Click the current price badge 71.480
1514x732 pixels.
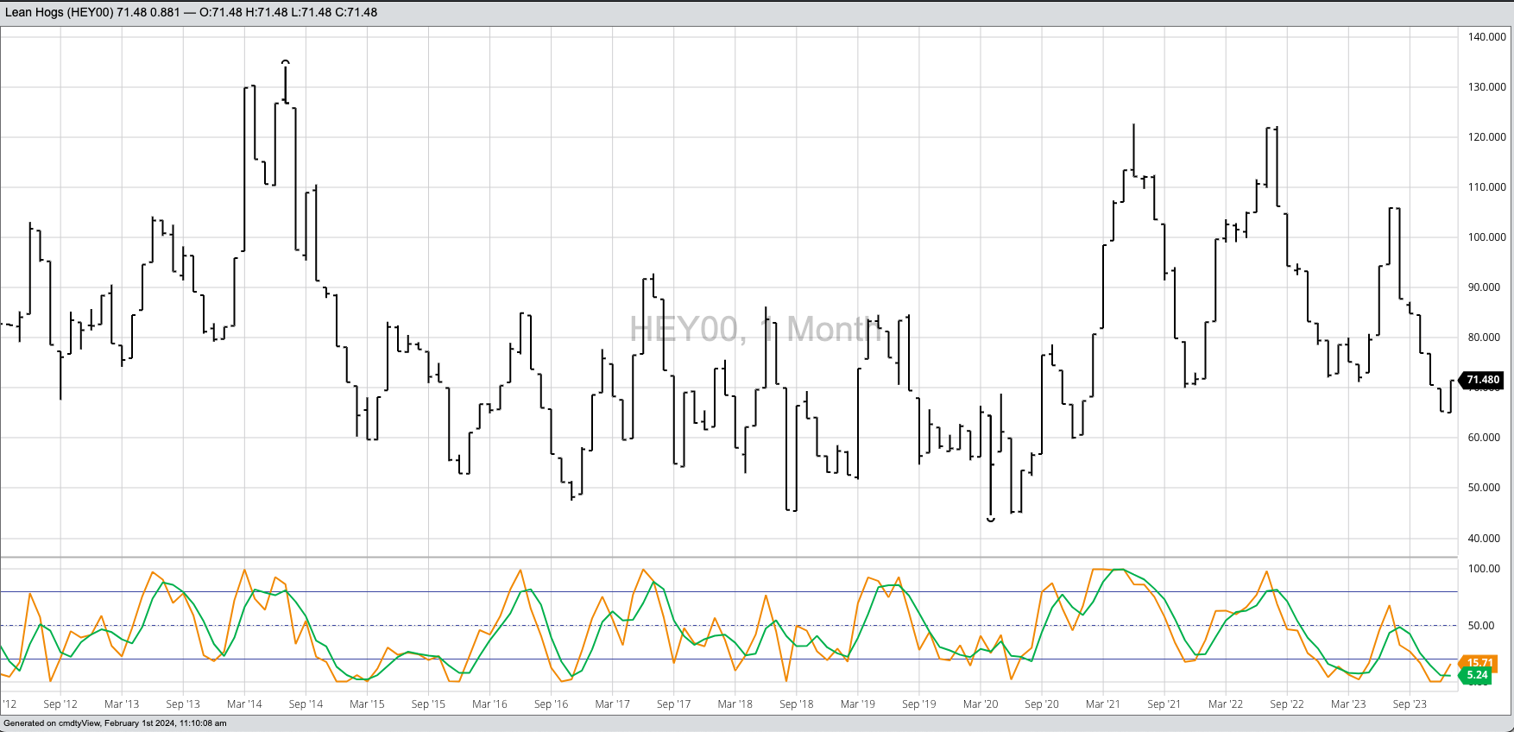pyautogui.click(x=1482, y=380)
